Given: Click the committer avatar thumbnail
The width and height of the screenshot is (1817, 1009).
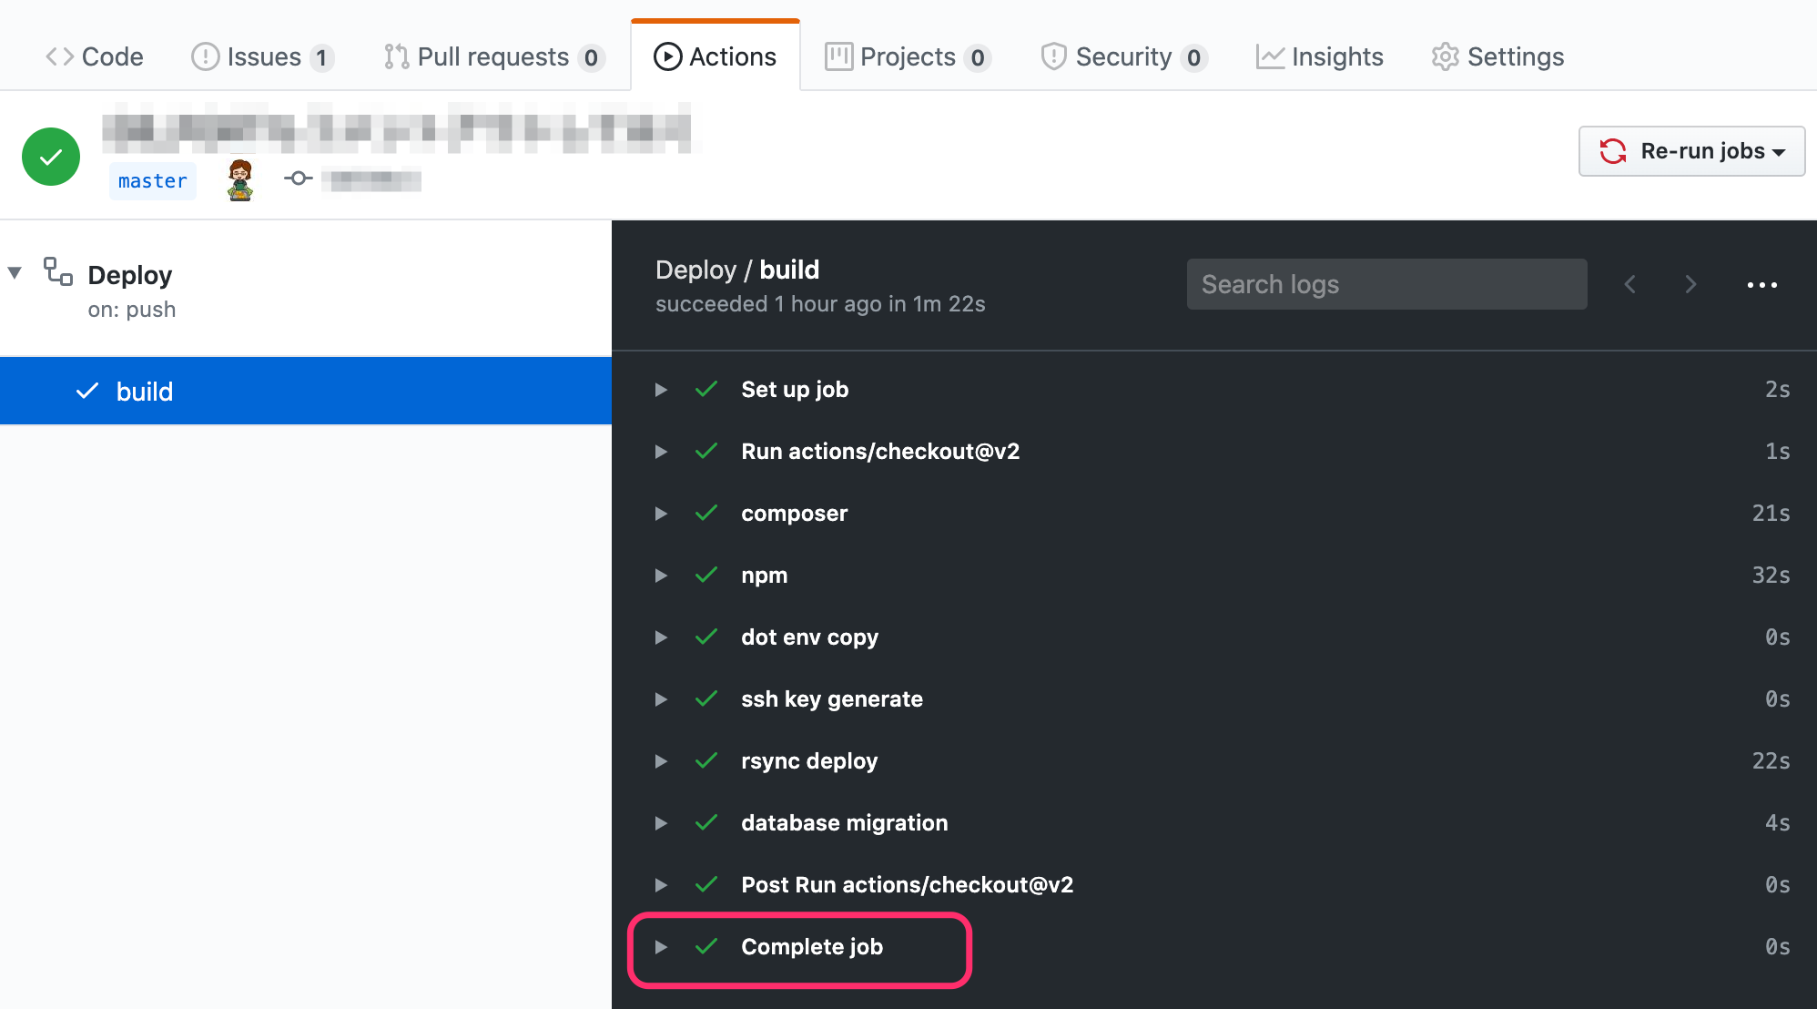Looking at the screenshot, I should 240,179.
